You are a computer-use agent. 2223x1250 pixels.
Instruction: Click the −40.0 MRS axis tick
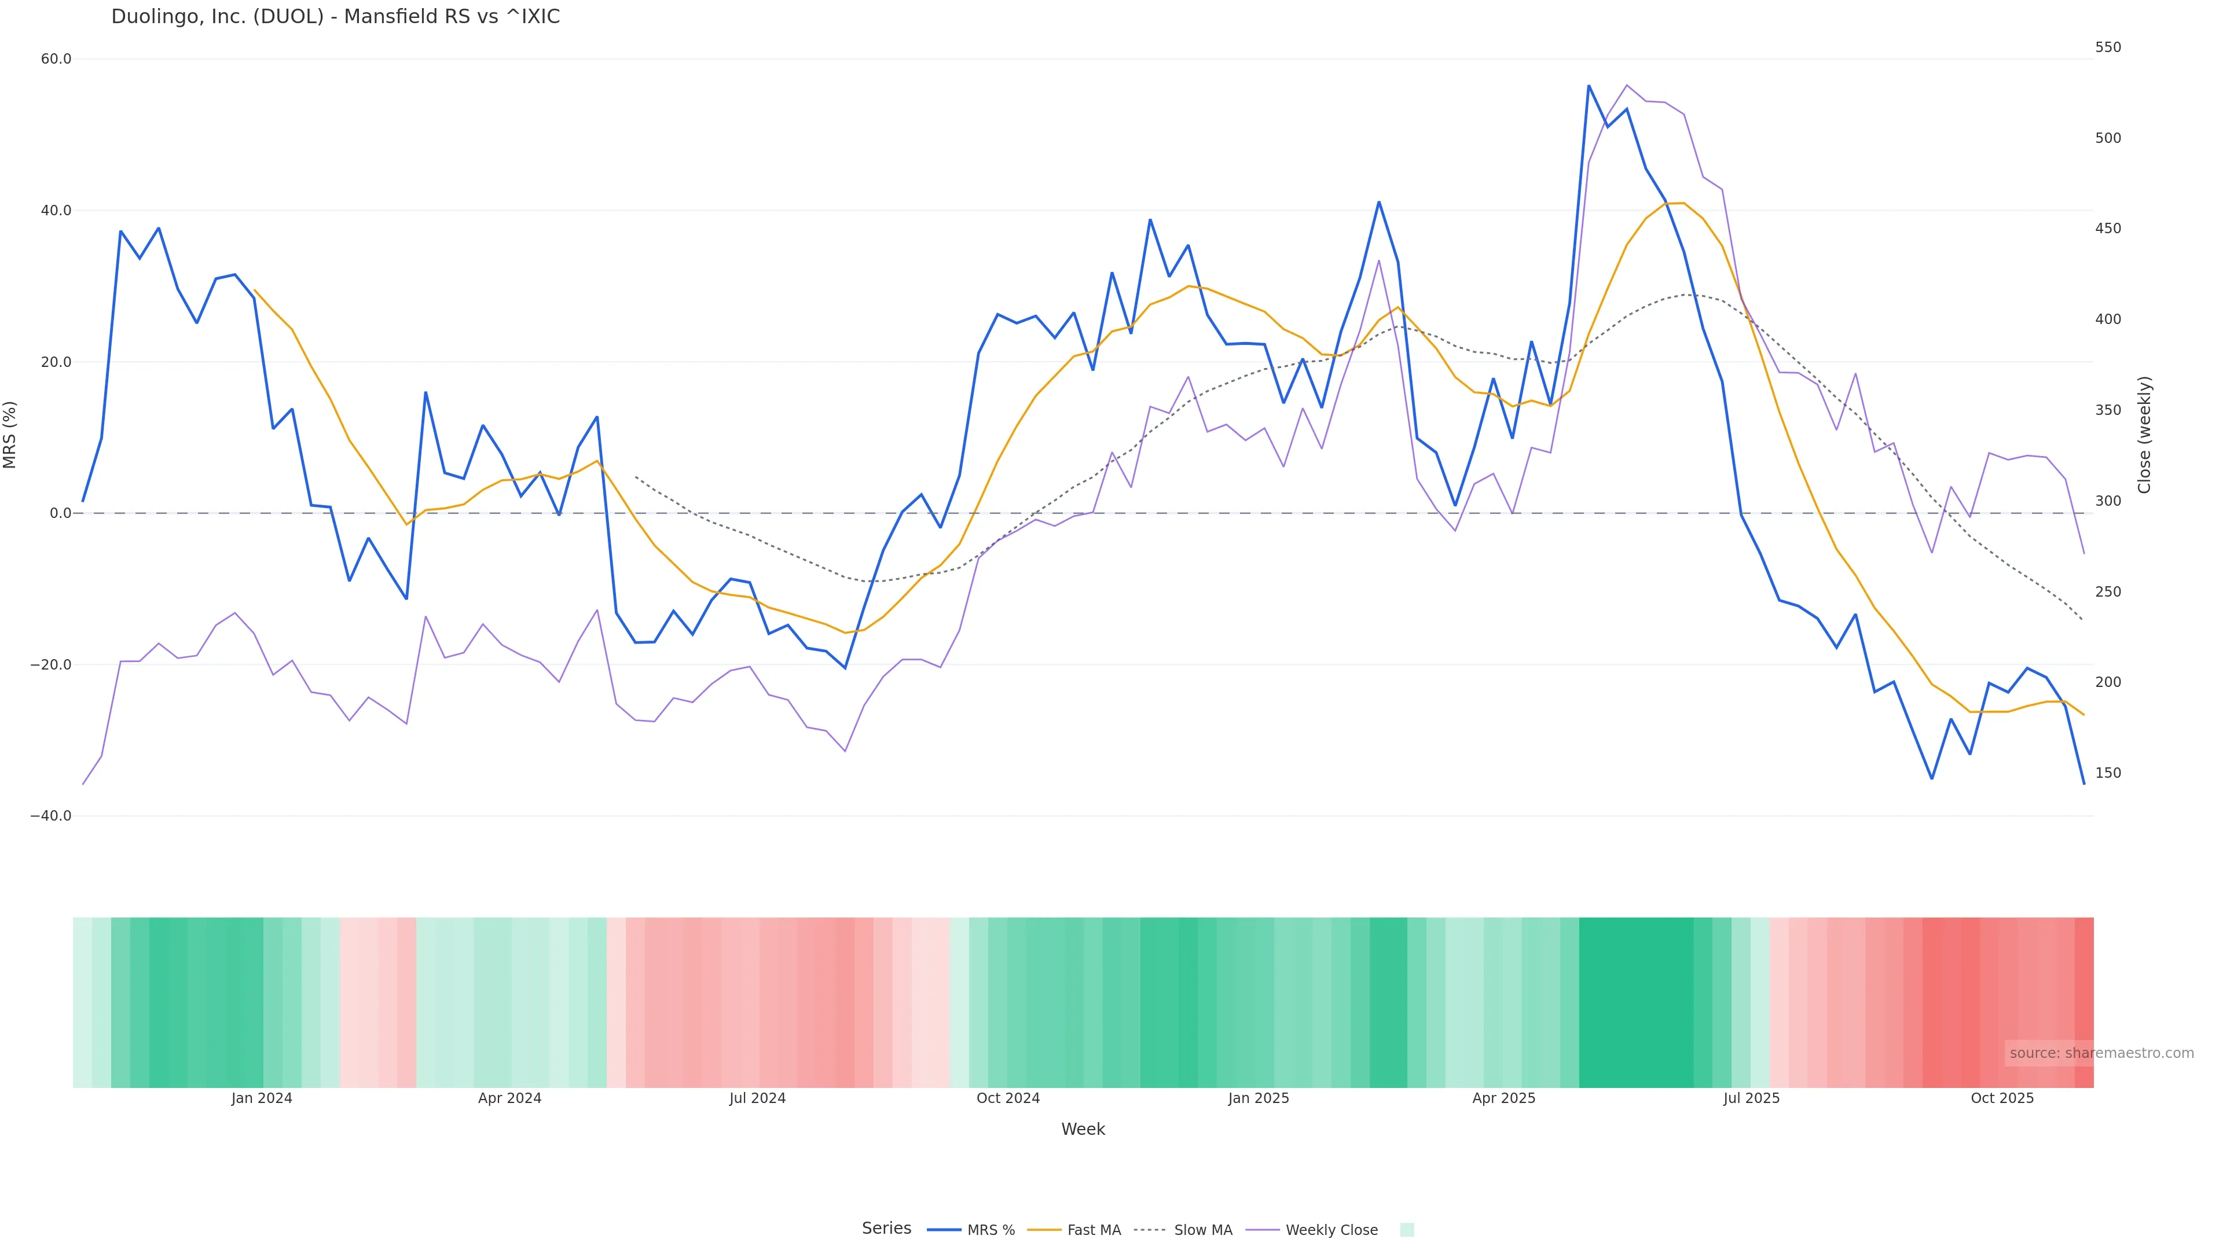[x=51, y=816]
